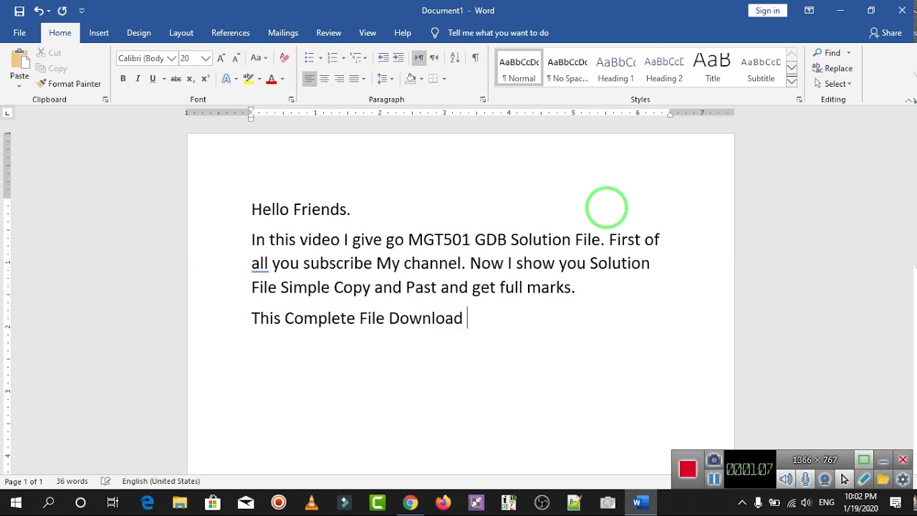The height and width of the screenshot is (516, 917).
Task: Open Ribbon Display Options
Action: click(809, 11)
